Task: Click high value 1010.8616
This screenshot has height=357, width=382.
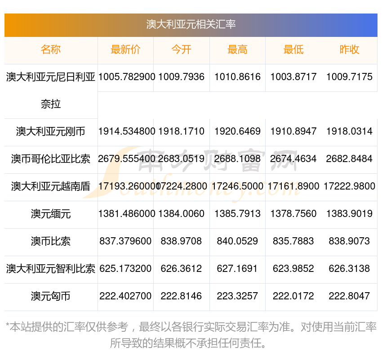Action: pos(237,77)
